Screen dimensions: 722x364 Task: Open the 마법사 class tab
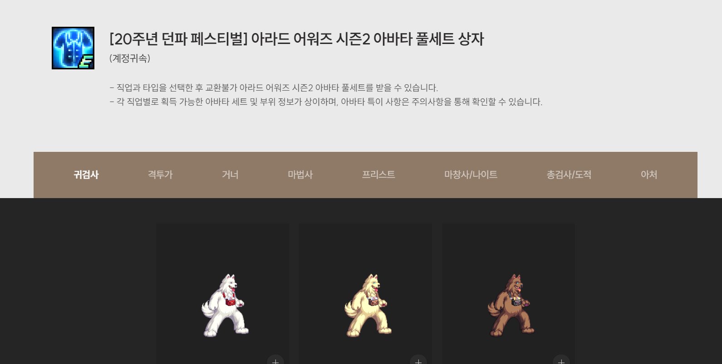tap(300, 175)
